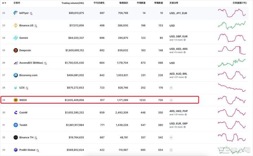Expand Gemini's 'and +4 more' currencies
This screenshot has width=253, height=156.
pos(176,40)
